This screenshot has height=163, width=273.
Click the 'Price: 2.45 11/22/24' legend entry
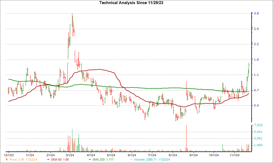(21, 159)
